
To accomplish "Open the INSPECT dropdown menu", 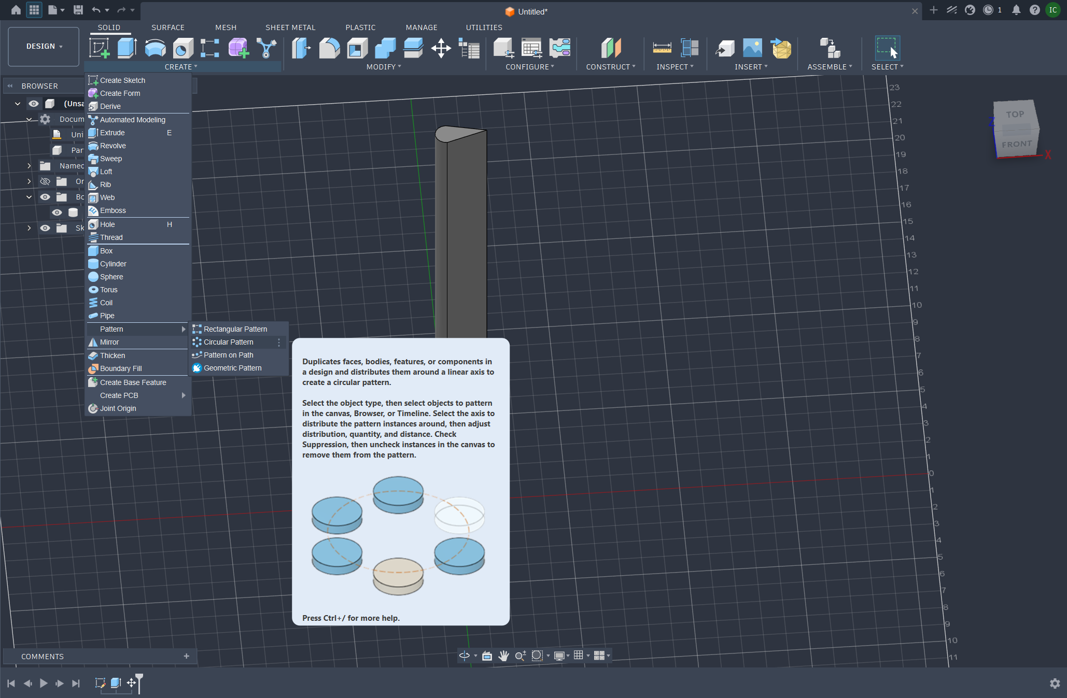I will [x=675, y=67].
